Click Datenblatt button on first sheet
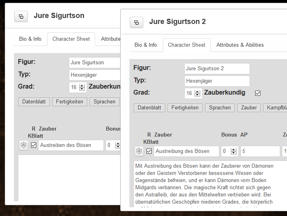 [x=34, y=102]
